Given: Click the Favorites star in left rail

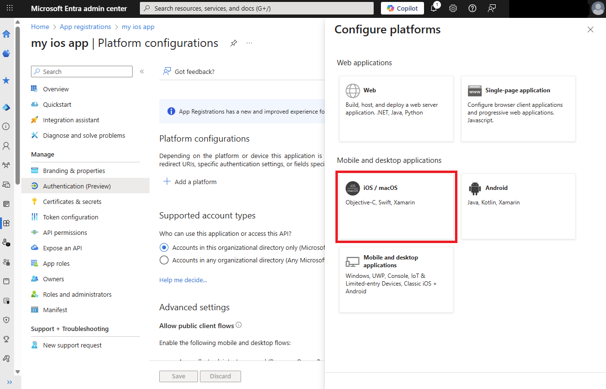Looking at the screenshot, I should [x=6, y=80].
